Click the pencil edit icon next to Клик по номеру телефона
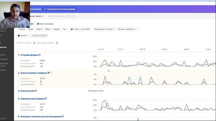Viewport: 216px width, 121px height. coord(51,73)
